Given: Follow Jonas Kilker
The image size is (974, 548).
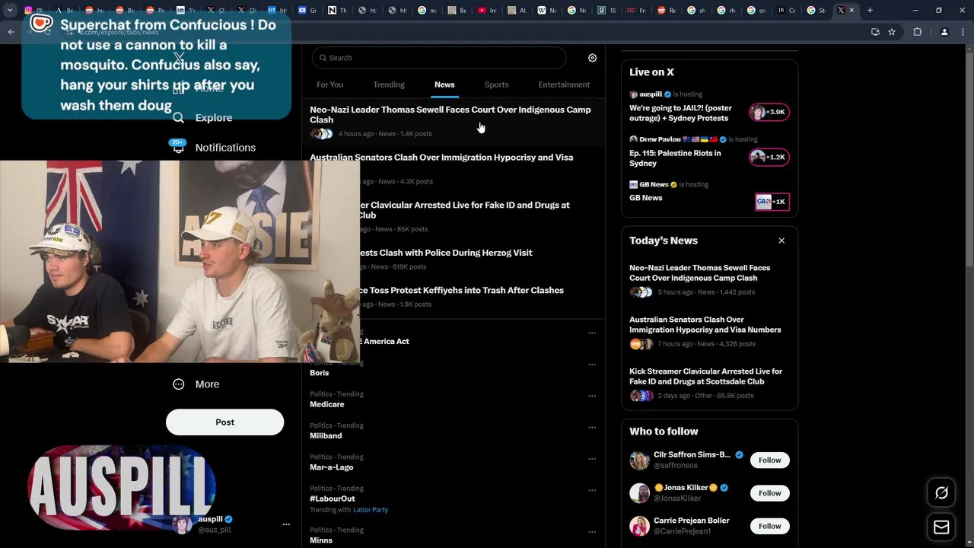Looking at the screenshot, I should coord(769,493).
